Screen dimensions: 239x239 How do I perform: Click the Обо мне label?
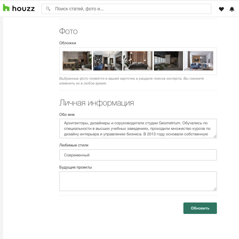pyautogui.click(x=67, y=114)
